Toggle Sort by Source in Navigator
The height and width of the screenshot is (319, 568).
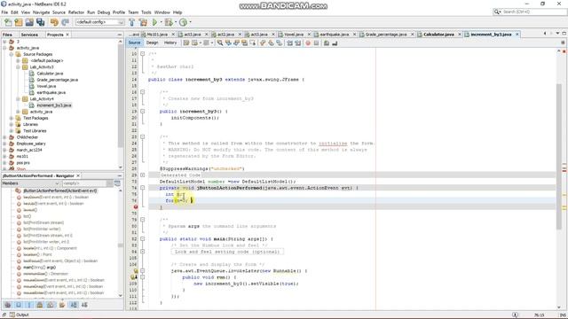click(84, 305)
